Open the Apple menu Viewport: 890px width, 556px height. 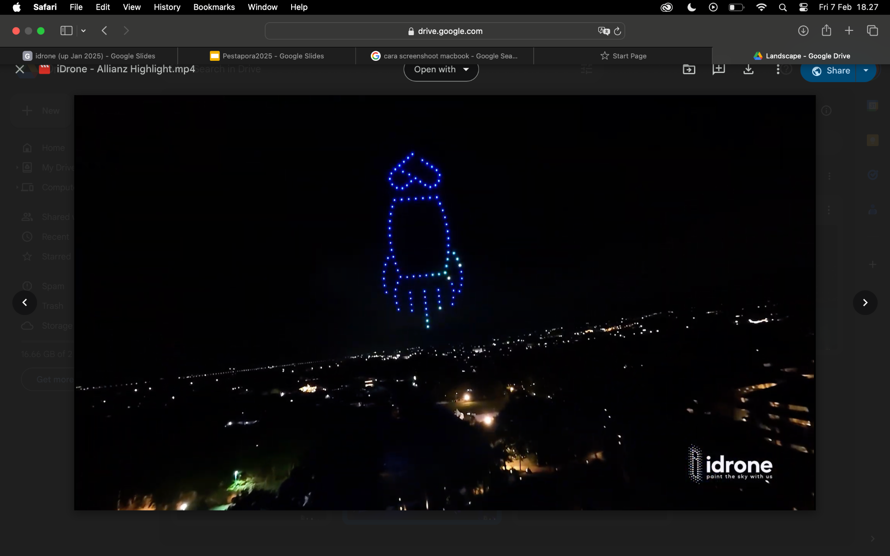17,7
